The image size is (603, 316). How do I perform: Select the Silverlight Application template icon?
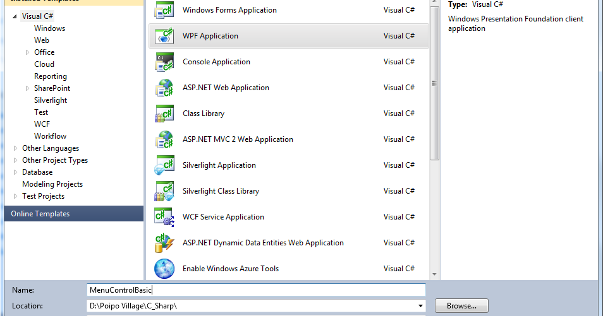point(164,165)
